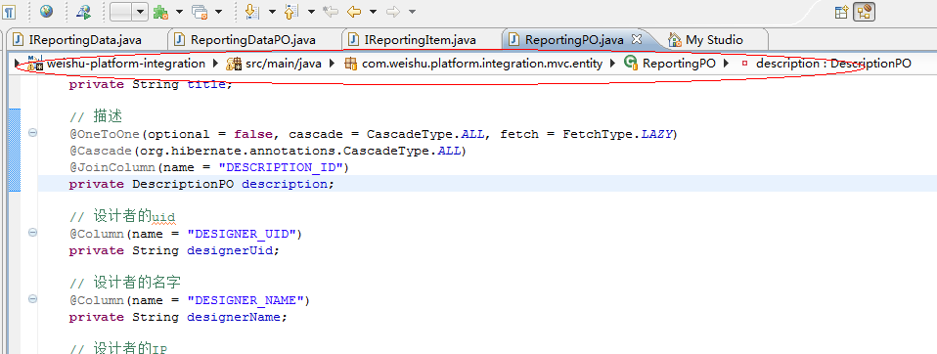
Task: Open Next Annotation dropdown arrow
Action: click(x=272, y=12)
